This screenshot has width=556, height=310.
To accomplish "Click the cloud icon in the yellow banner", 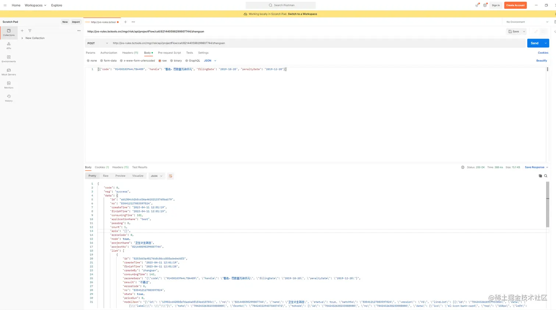I will point(245,14).
